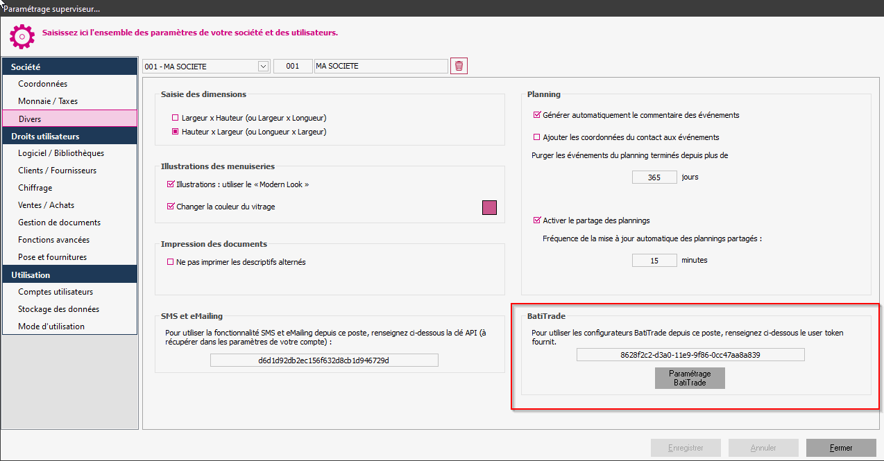Open the Coordonnées section
This screenshot has height=461, width=884.
click(x=70, y=84)
